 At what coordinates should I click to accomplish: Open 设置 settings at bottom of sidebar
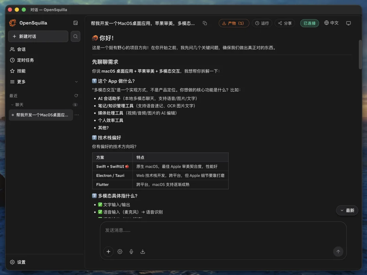(x=18, y=262)
